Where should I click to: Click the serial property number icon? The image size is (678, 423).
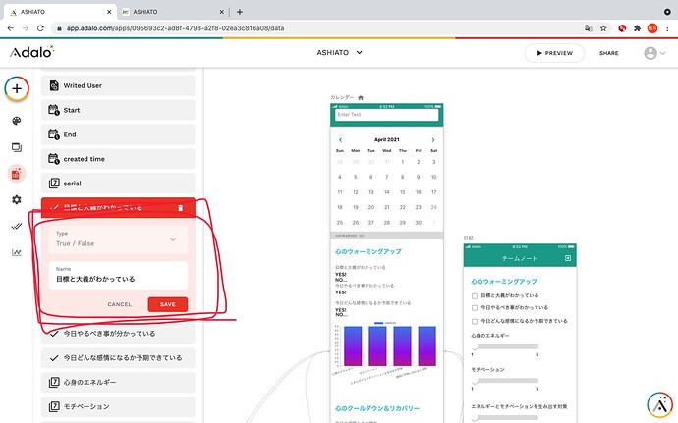[54, 184]
